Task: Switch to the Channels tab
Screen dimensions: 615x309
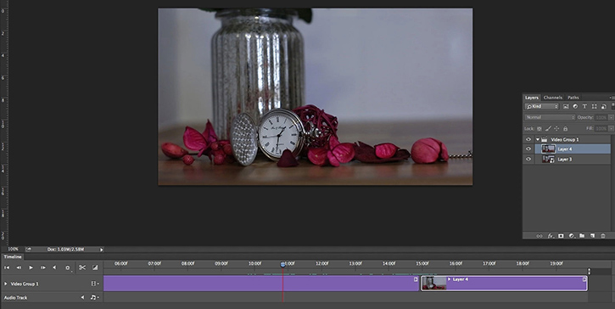Action: coord(552,98)
